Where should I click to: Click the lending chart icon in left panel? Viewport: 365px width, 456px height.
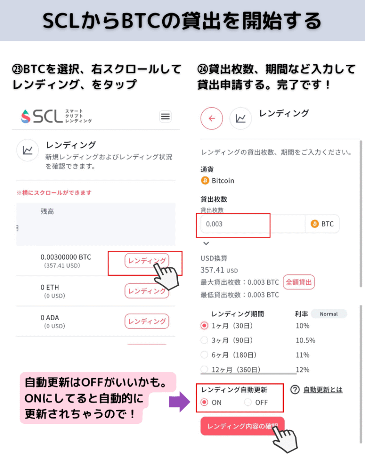[28, 151]
